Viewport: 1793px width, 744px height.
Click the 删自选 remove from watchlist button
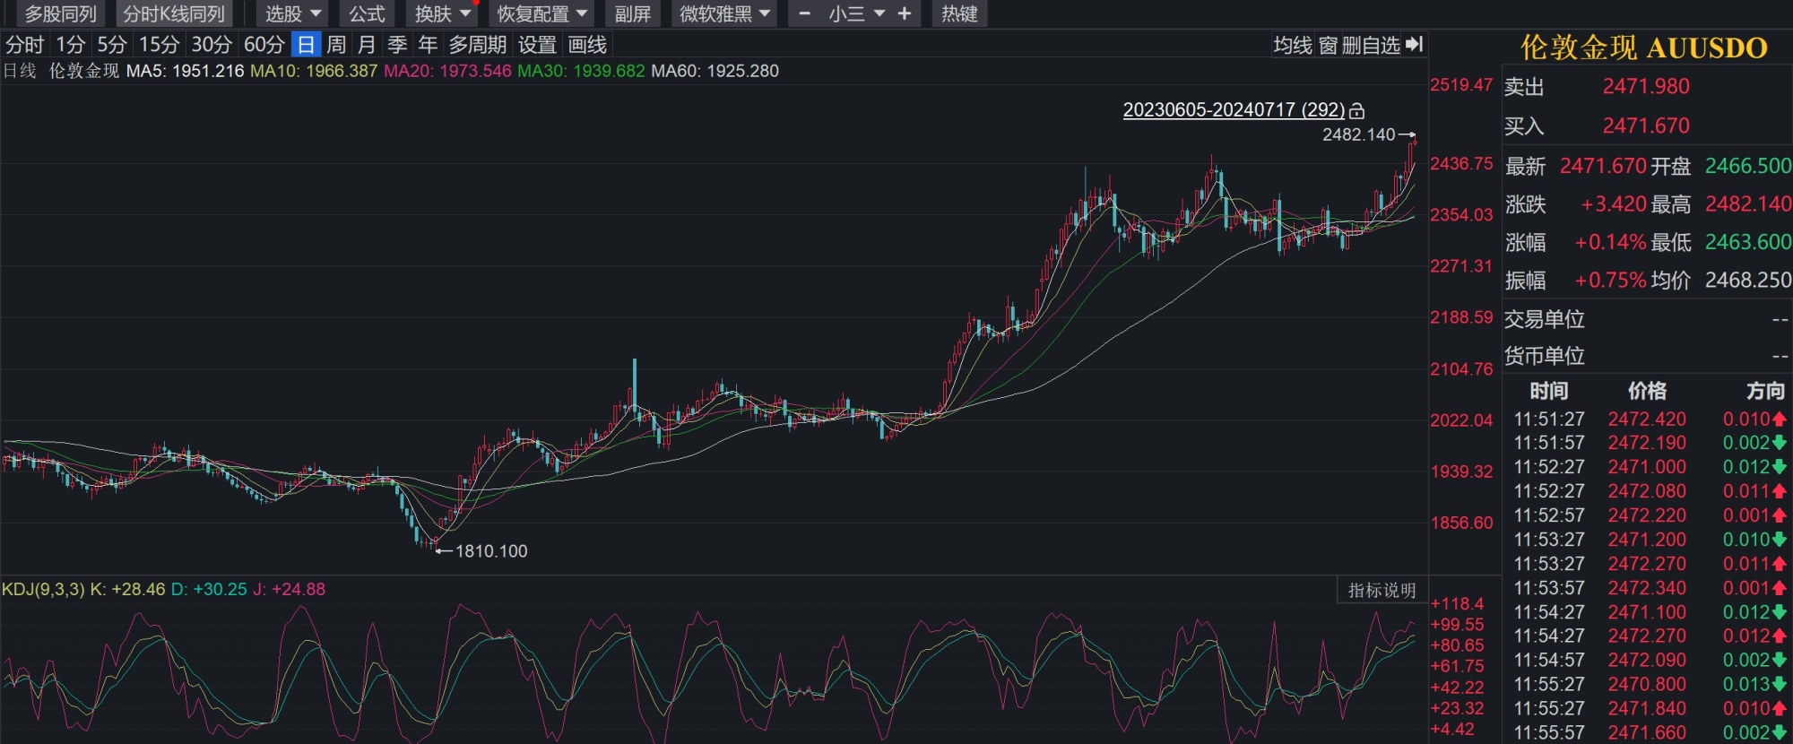click(x=1371, y=45)
